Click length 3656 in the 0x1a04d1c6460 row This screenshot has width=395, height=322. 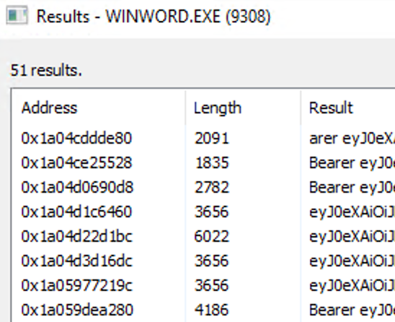tap(212, 212)
